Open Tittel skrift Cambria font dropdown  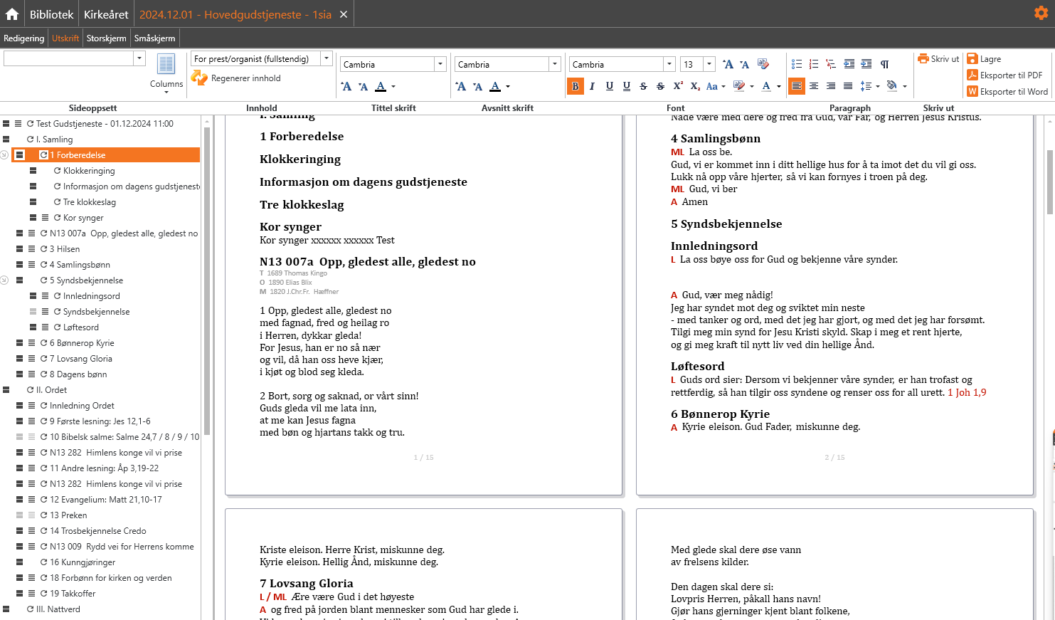click(x=440, y=64)
